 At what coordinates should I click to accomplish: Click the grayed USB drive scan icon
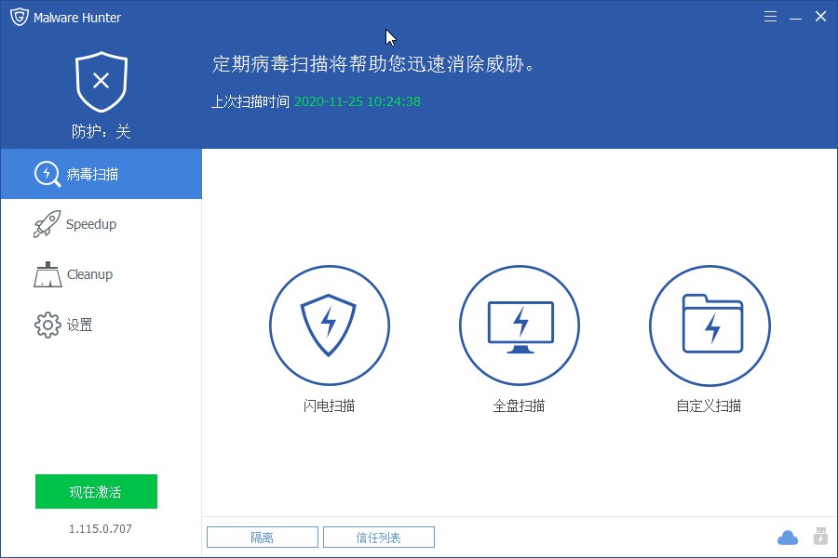[x=820, y=538]
